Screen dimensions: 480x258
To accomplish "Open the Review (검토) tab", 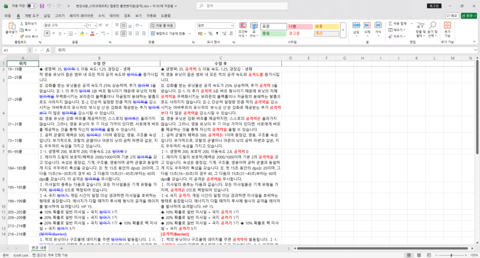I will (x=127, y=15).
